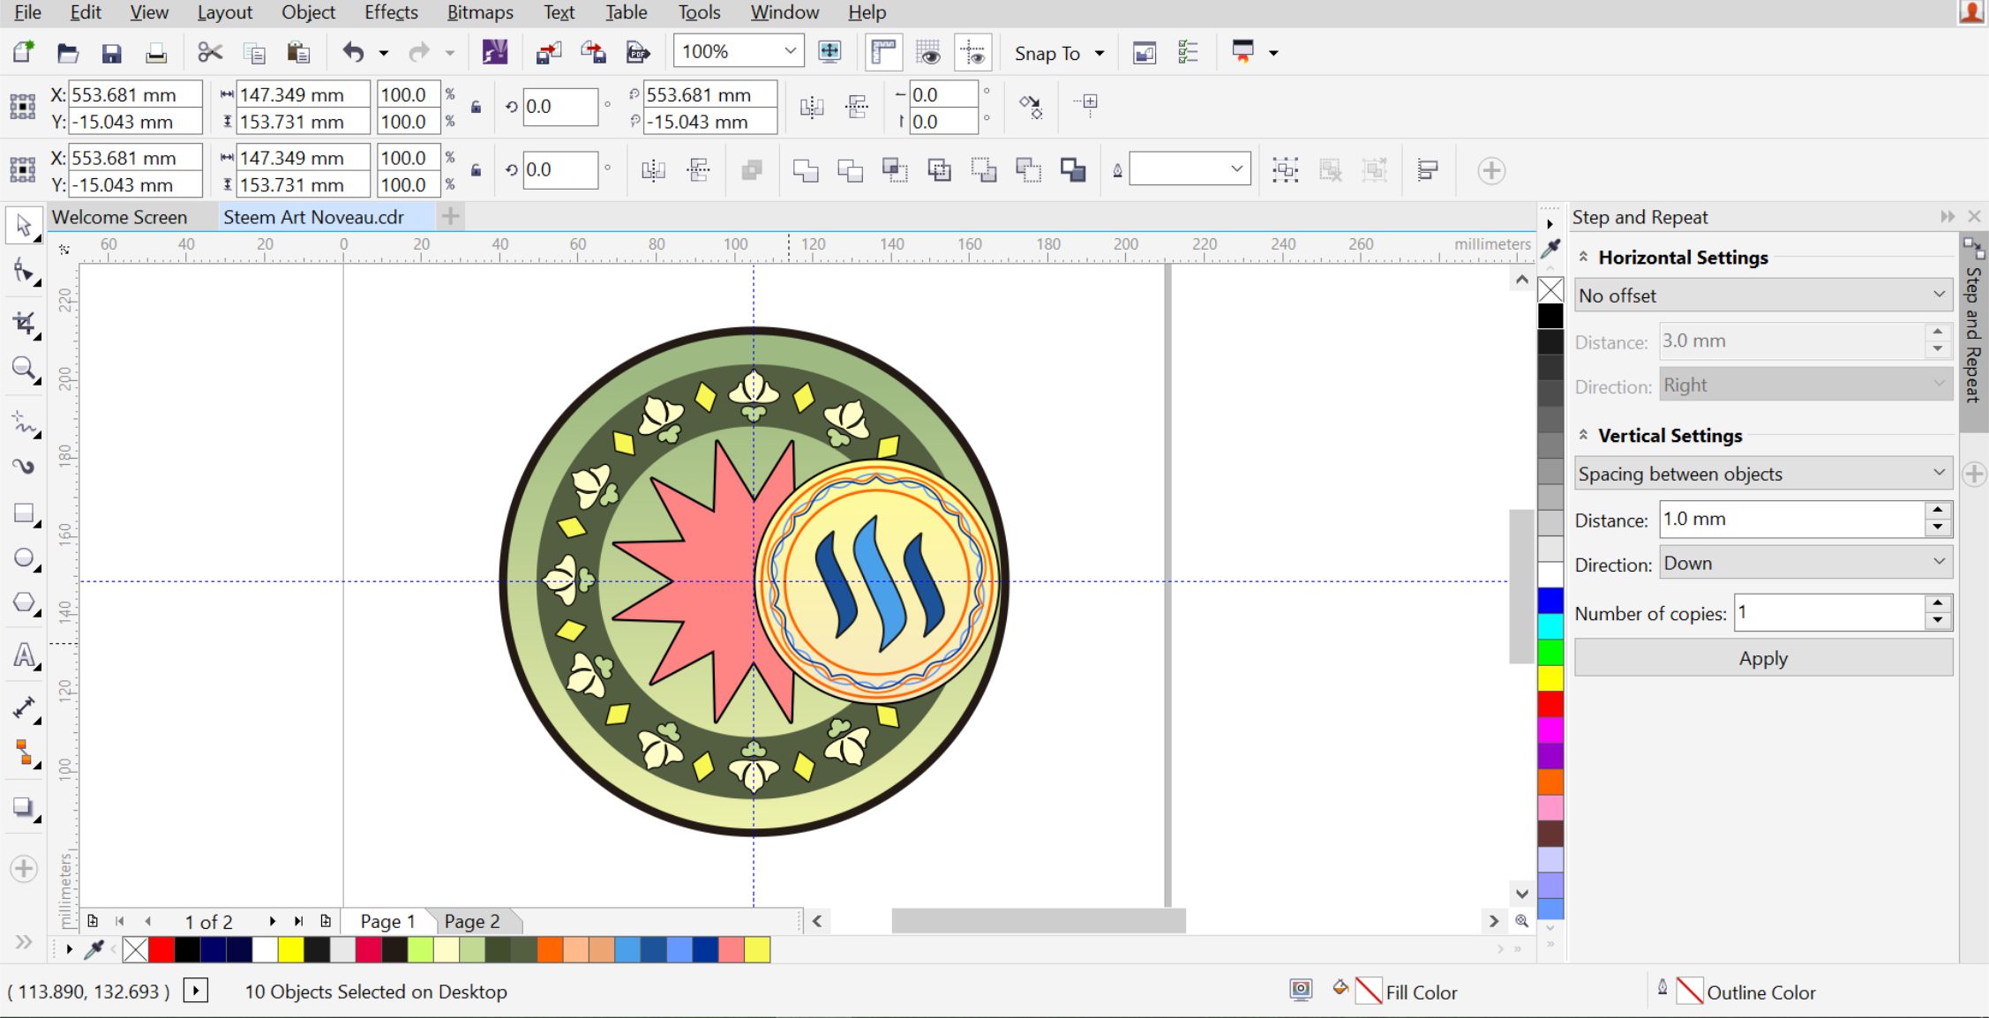Image resolution: width=1989 pixels, height=1018 pixels.
Task: Select the Text tool
Action: click(23, 655)
